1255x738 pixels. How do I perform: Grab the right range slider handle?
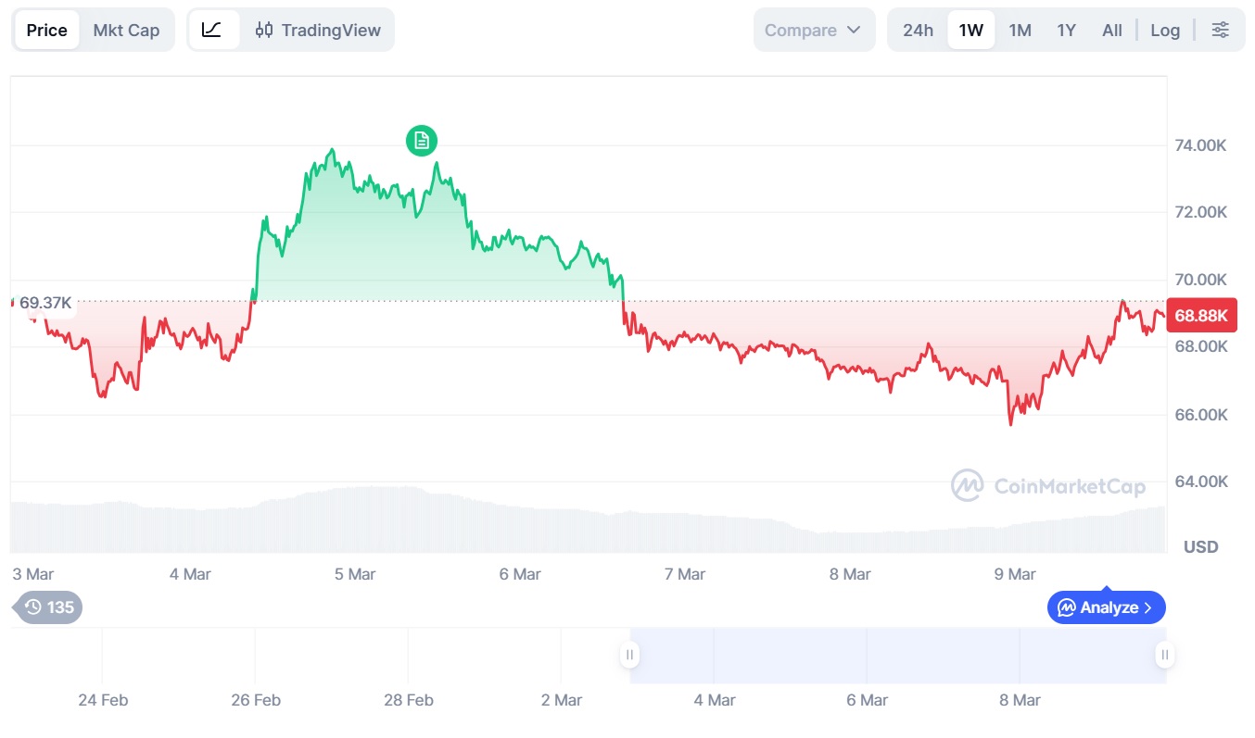1164,656
